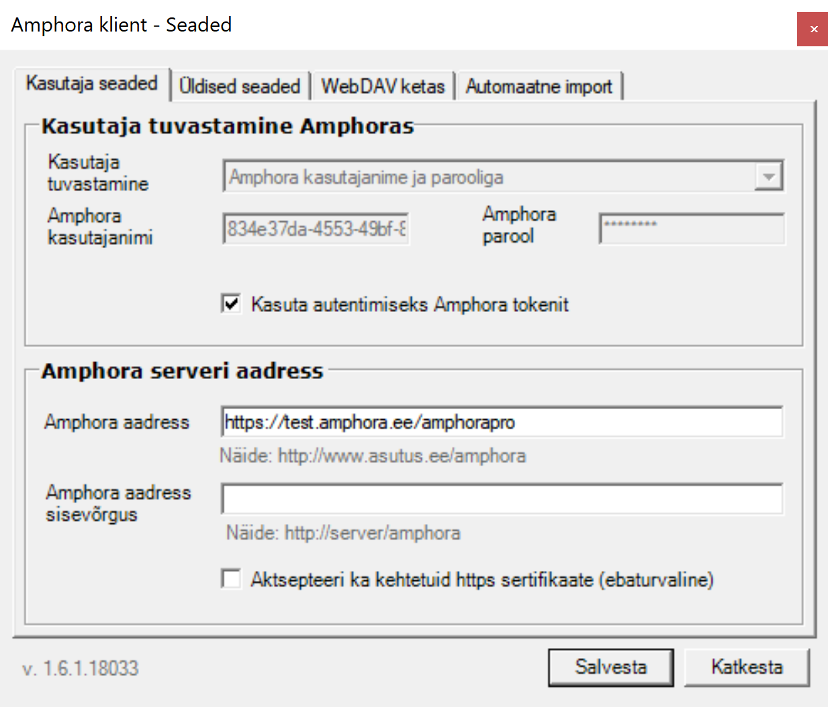Open the Üldised seaded tab
This screenshot has width=828, height=707.
[240, 87]
